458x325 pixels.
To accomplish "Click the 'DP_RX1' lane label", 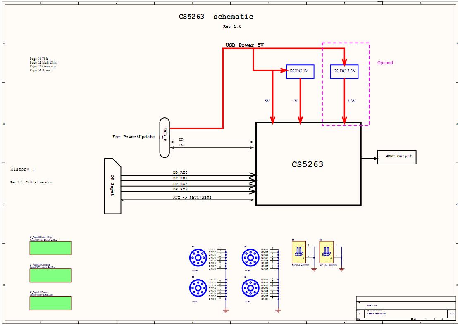I will pos(180,178).
